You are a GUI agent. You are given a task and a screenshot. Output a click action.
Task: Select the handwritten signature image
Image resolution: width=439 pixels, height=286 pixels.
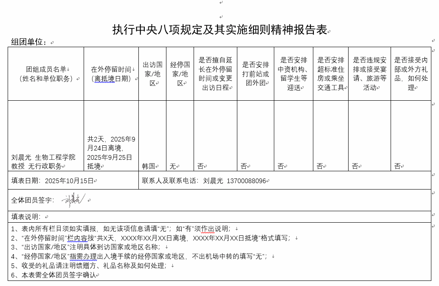click(x=73, y=200)
